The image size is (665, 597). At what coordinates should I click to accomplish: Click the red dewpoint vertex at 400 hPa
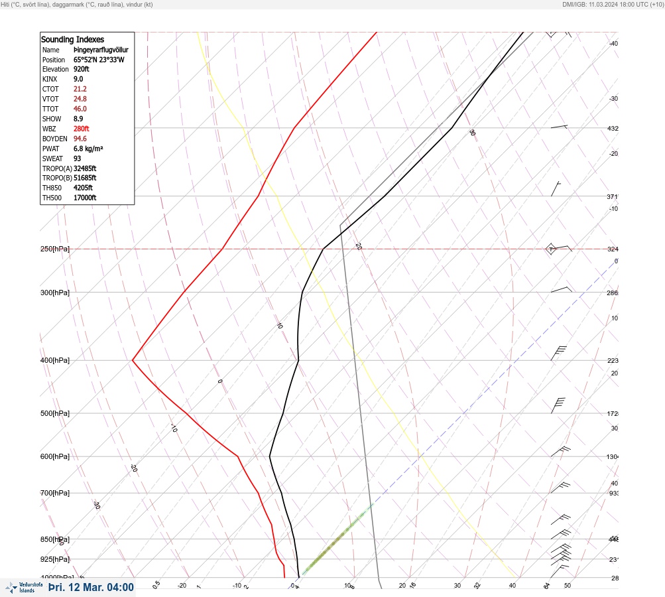coord(133,360)
